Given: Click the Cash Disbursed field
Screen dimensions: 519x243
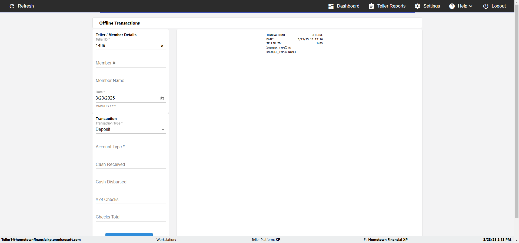Looking at the screenshot, I should (x=131, y=182).
